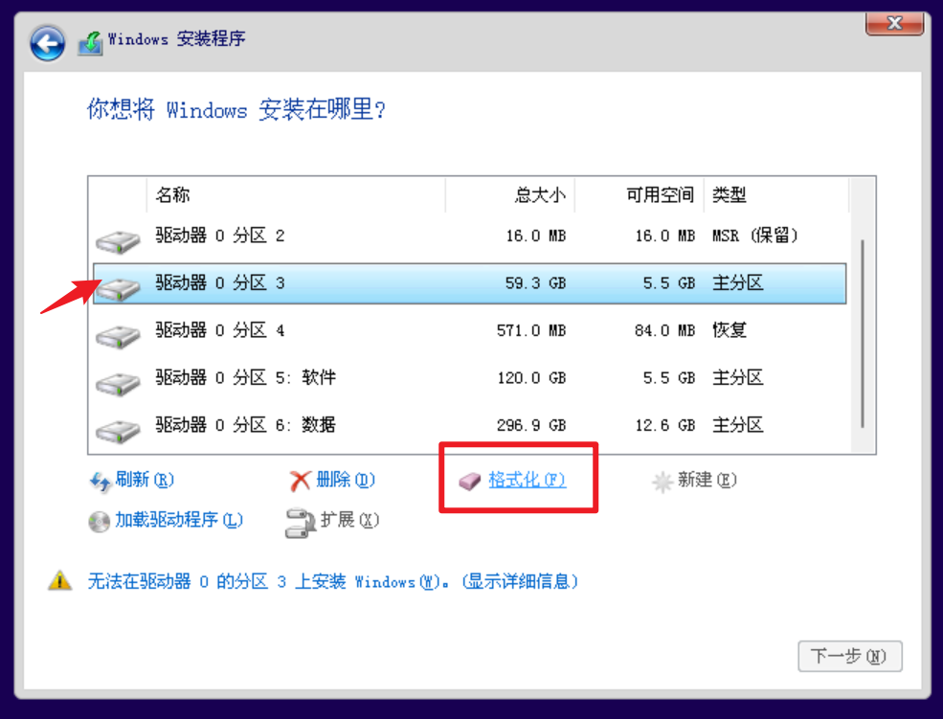Click the disc load driver icon

pyautogui.click(x=99, y=521)
